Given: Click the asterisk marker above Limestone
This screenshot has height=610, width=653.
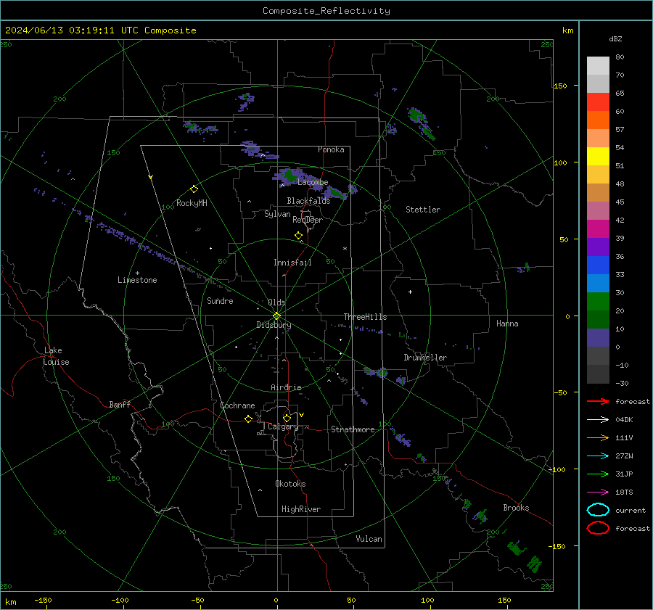Looking at the screenshot, I should [x=137, y=273].
